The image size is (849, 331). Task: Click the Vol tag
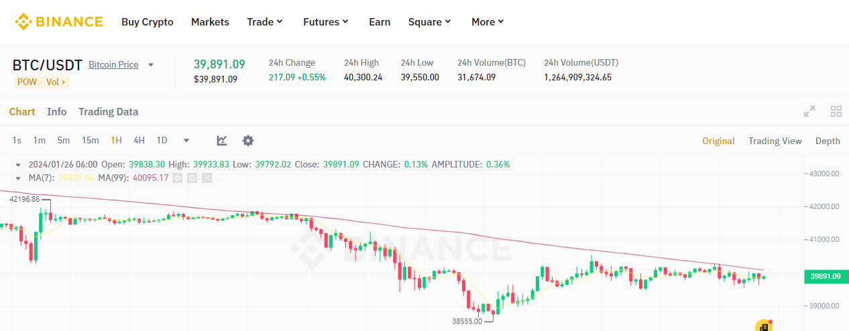tap(56, 82)
